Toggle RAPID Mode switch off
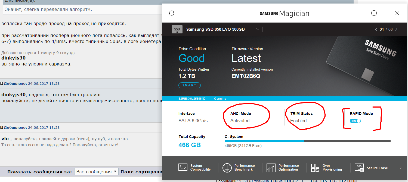 tap(355, 121)
